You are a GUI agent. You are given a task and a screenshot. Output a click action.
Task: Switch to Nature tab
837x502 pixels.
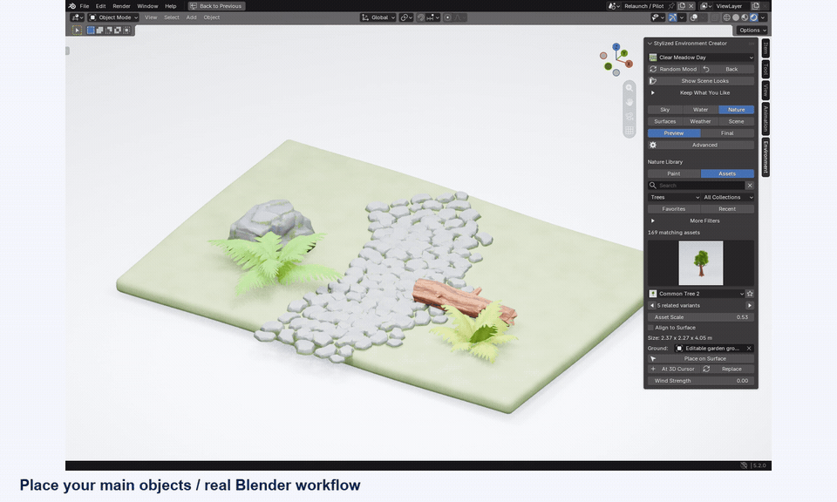pos(736,110)
